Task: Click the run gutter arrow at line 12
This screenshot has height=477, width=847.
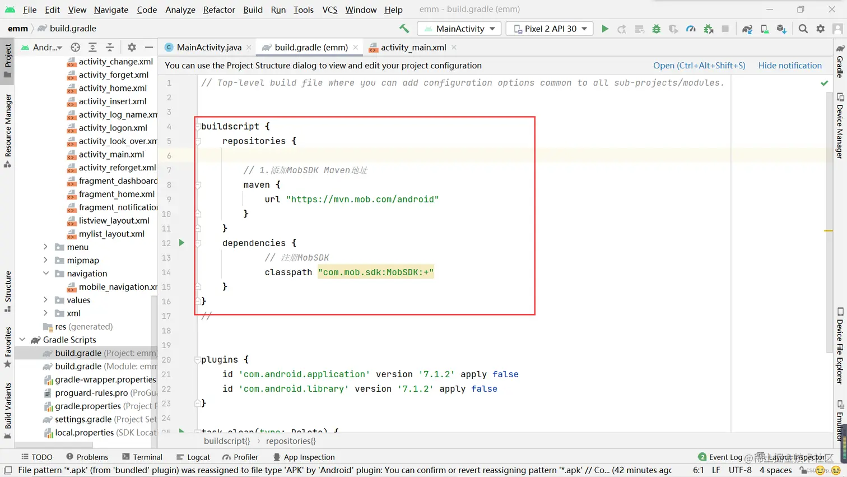Action: 182,243
